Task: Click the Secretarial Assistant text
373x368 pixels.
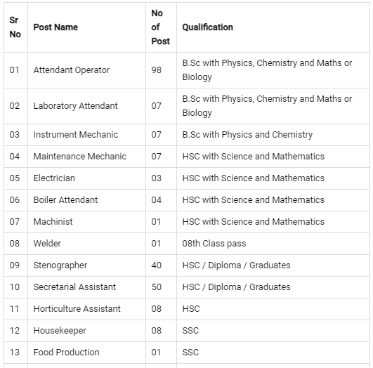Action: (x=74, y=287)
